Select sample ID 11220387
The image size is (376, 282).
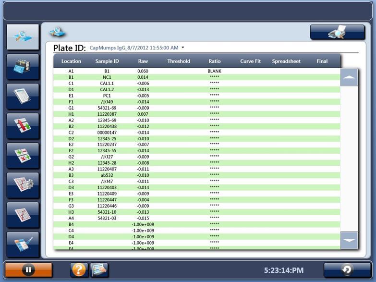pos(107,114)
